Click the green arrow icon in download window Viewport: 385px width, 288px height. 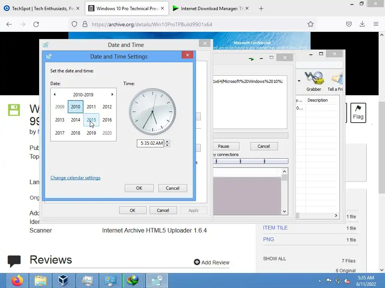[251, 59]
